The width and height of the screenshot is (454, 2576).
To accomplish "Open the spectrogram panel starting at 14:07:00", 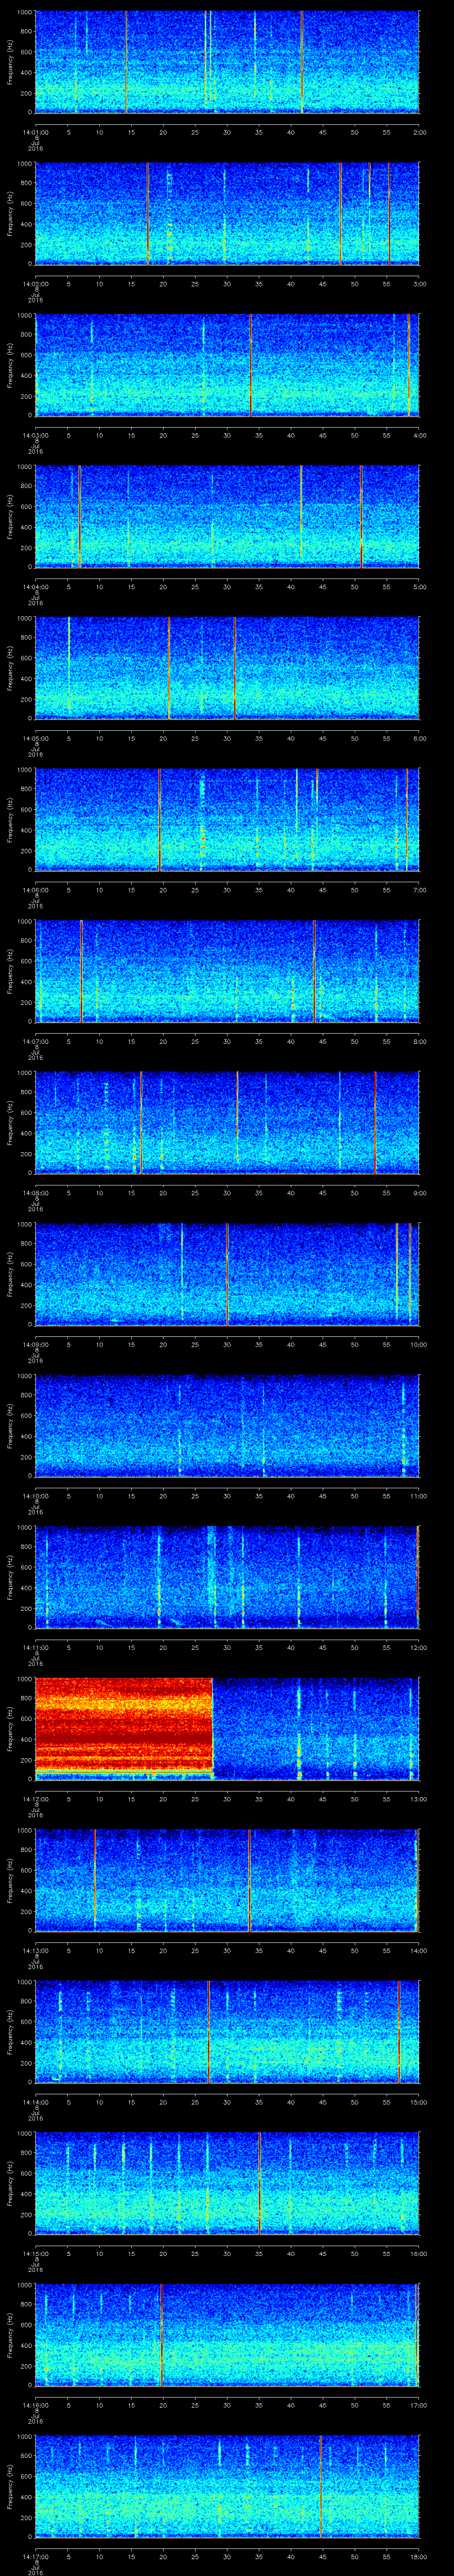I will click(x=227, y=971).
